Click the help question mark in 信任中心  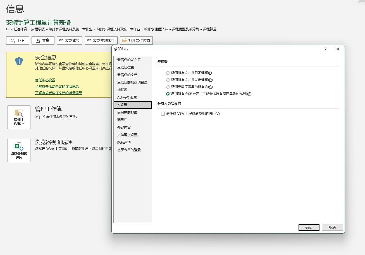tap(325, 49)
